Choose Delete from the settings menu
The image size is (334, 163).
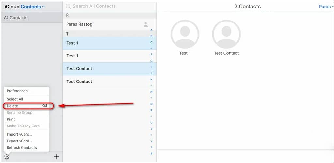pos(13,106)
